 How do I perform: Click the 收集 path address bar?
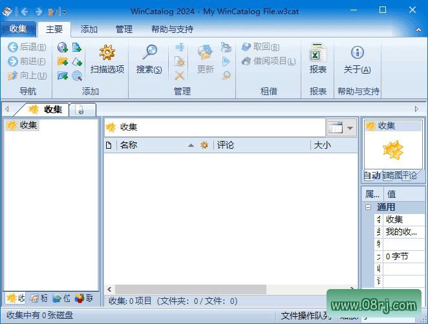click(x=215, y=127)
